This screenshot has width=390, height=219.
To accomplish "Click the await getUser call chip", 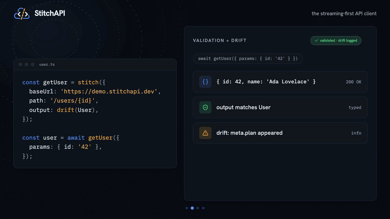I will (x=248, y=58).
